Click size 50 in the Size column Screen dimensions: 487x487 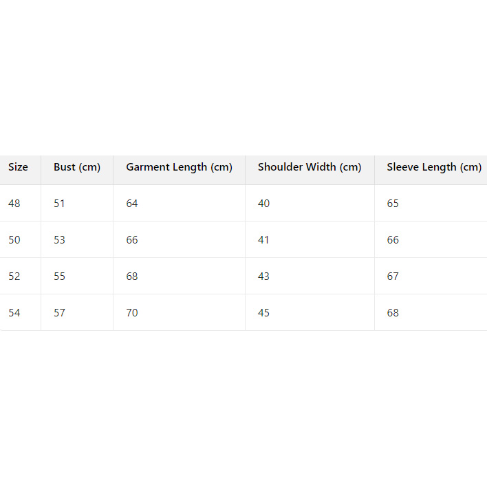(14, 240)
